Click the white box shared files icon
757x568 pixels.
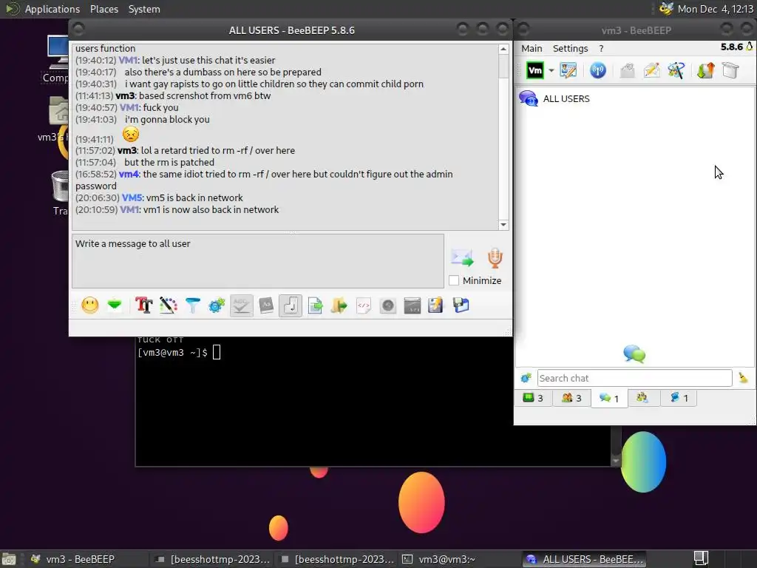click(x=730, y=70)
